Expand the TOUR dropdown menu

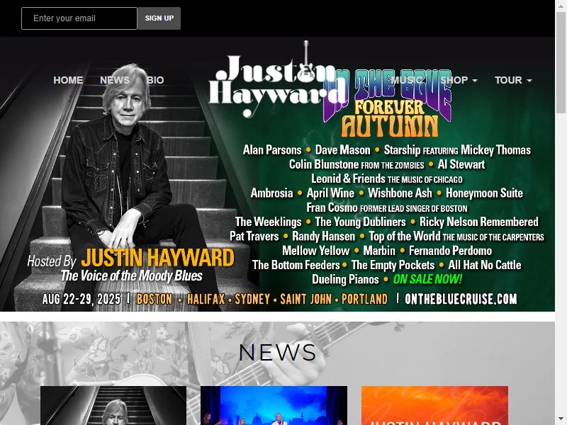coord(513,80)
